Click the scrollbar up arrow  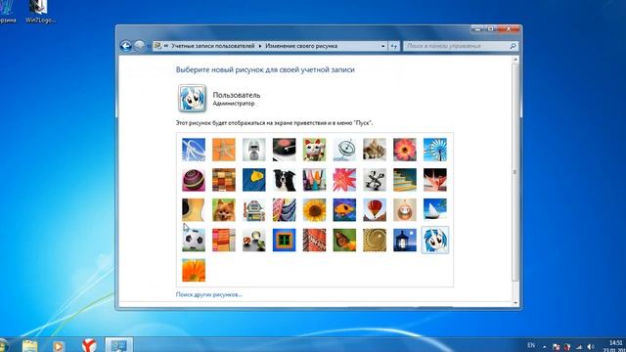(515, 60)
